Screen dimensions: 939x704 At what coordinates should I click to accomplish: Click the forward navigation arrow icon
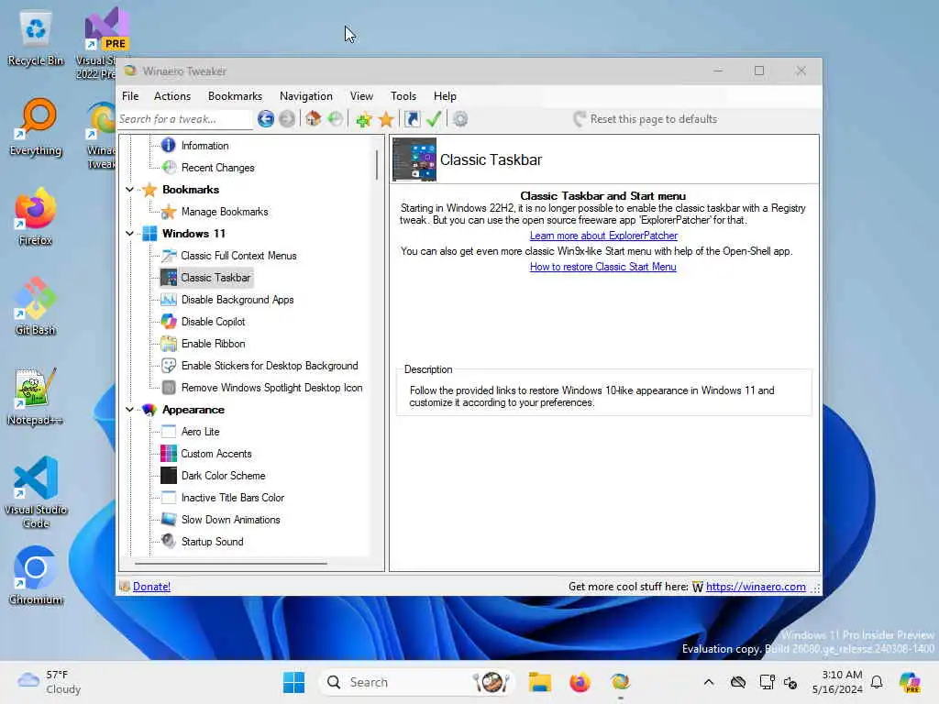(x=287, y=119)
